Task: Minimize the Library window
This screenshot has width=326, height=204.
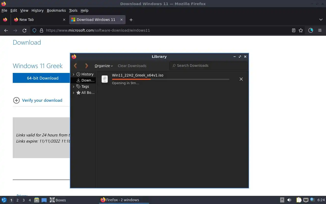Action: tap(234, 57)
